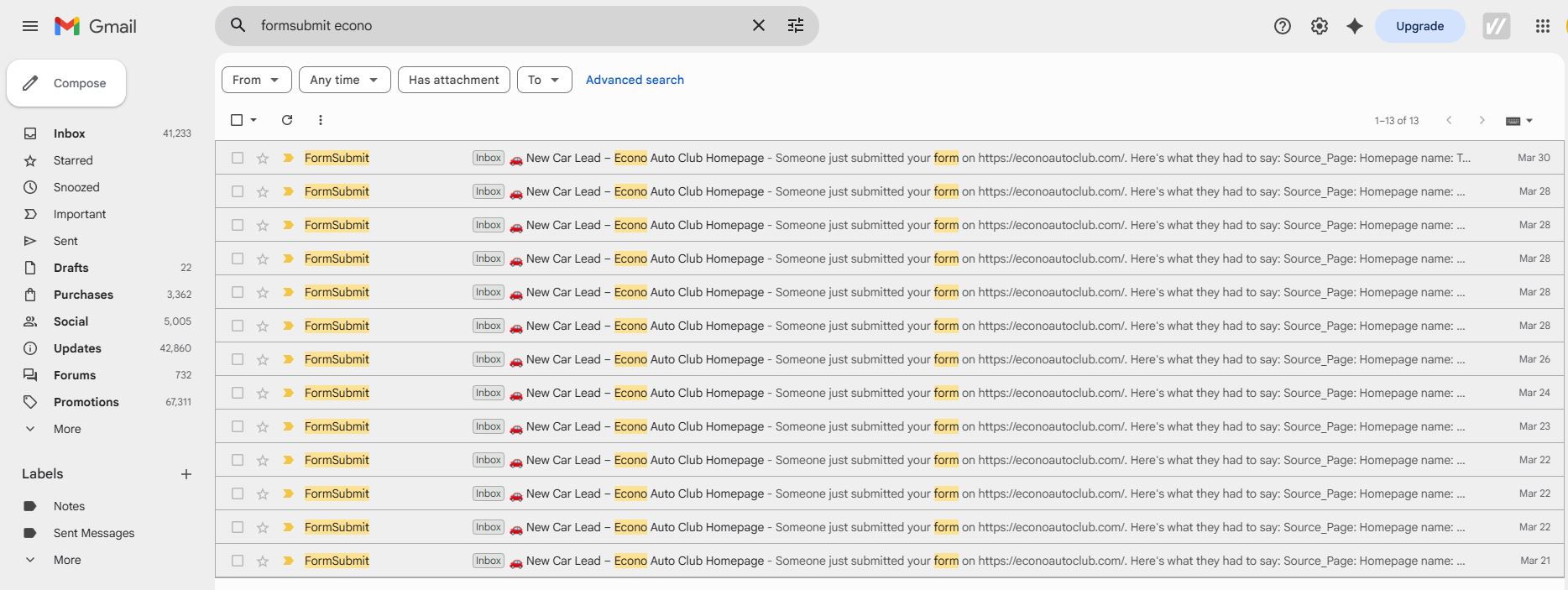The height and width of the screenshot is (590, 1568).
Task: Select the Mar 30 email checkbox
Action: [x=238, y=158]
